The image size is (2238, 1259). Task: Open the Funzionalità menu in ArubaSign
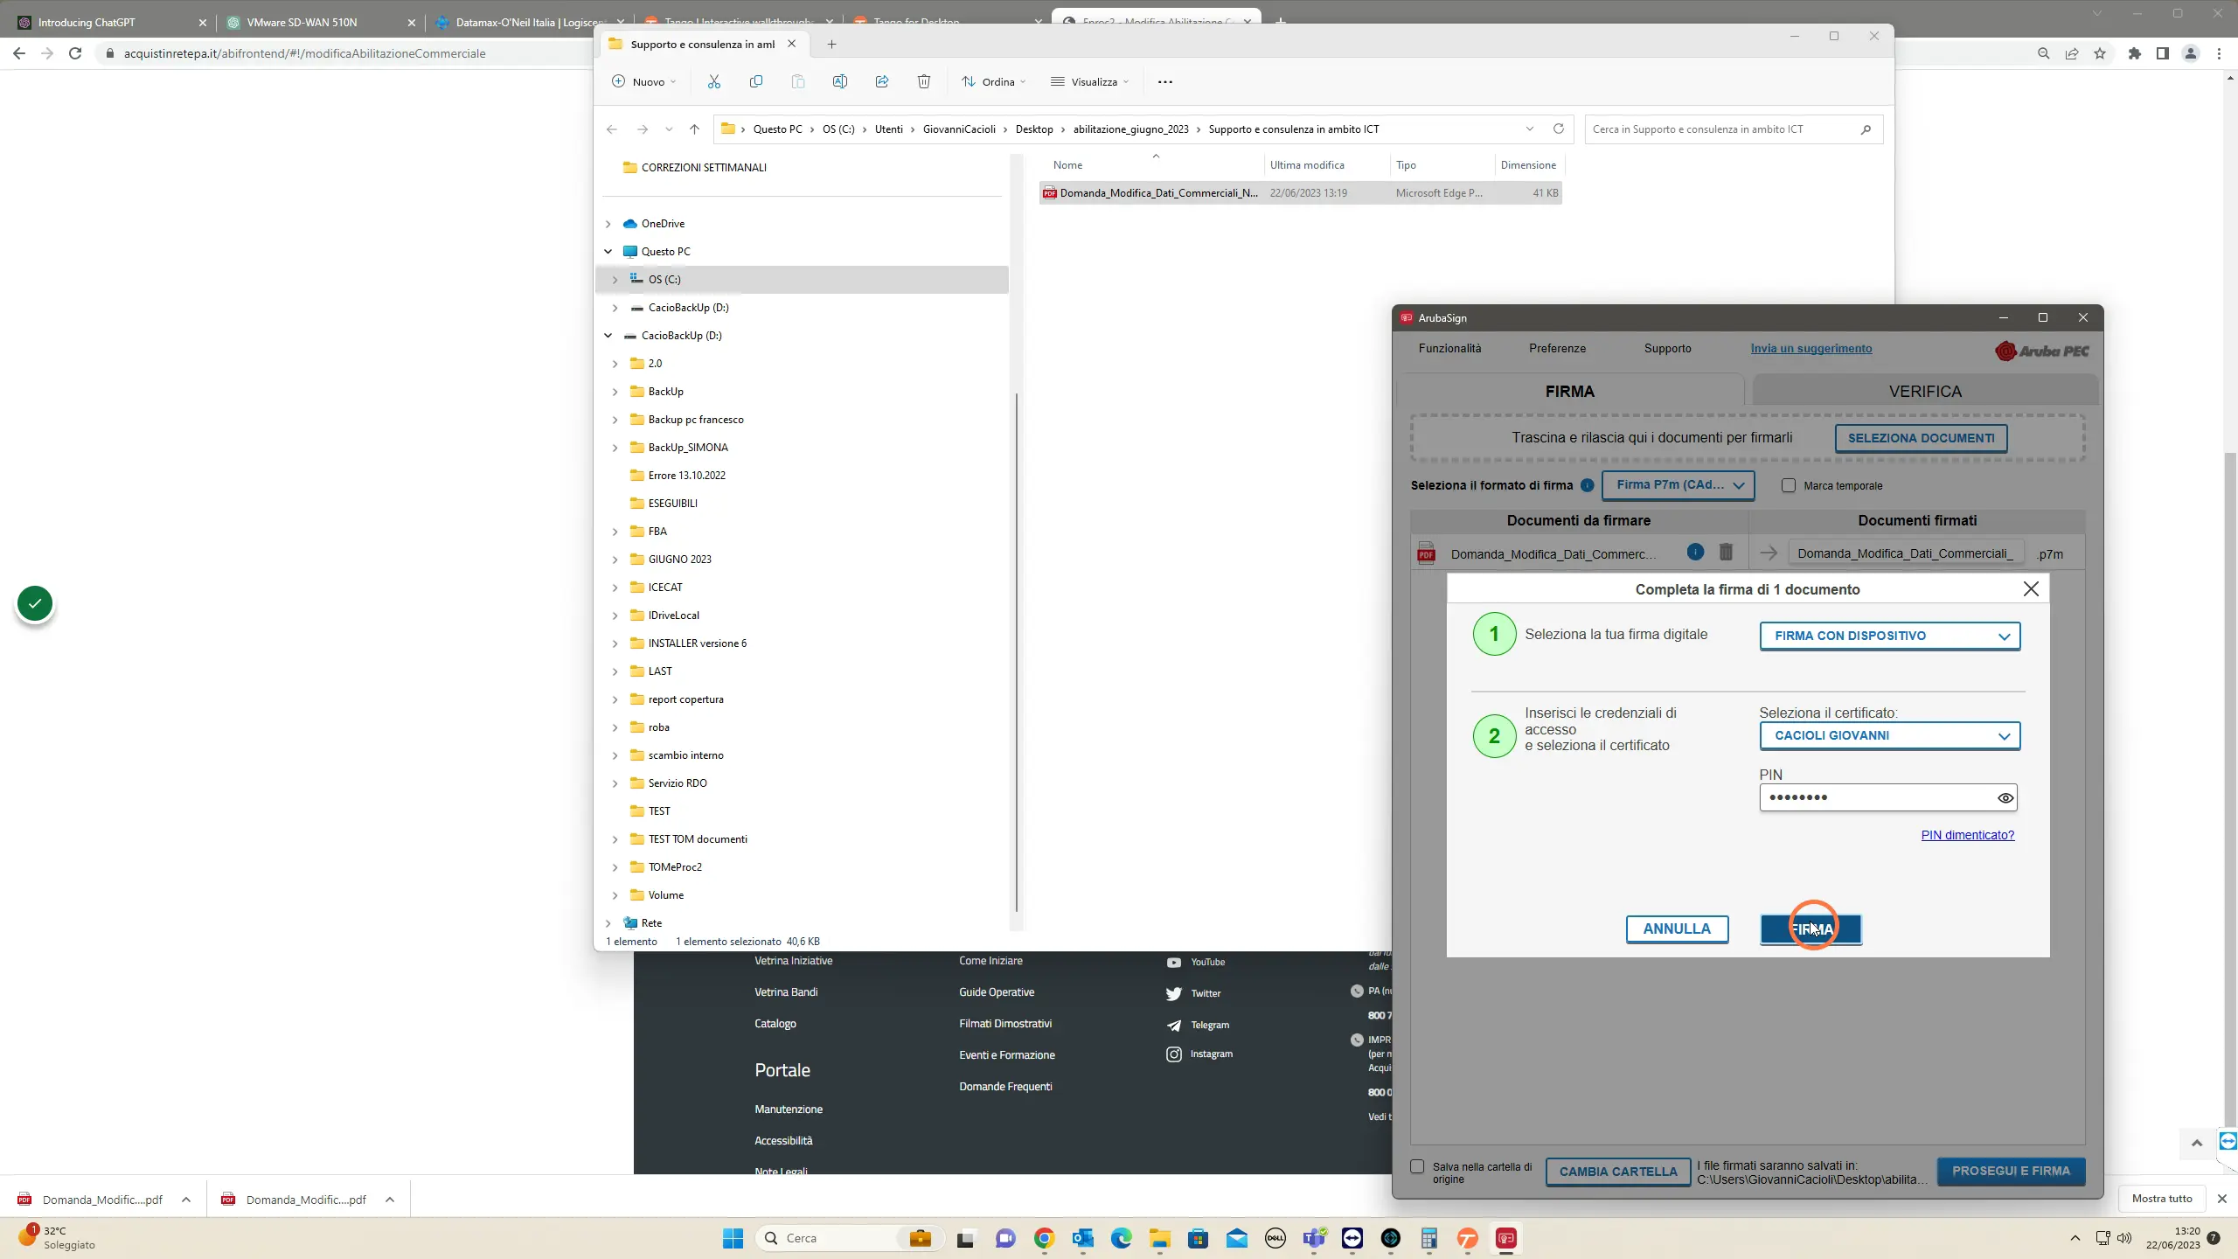tap(1449, 348)
